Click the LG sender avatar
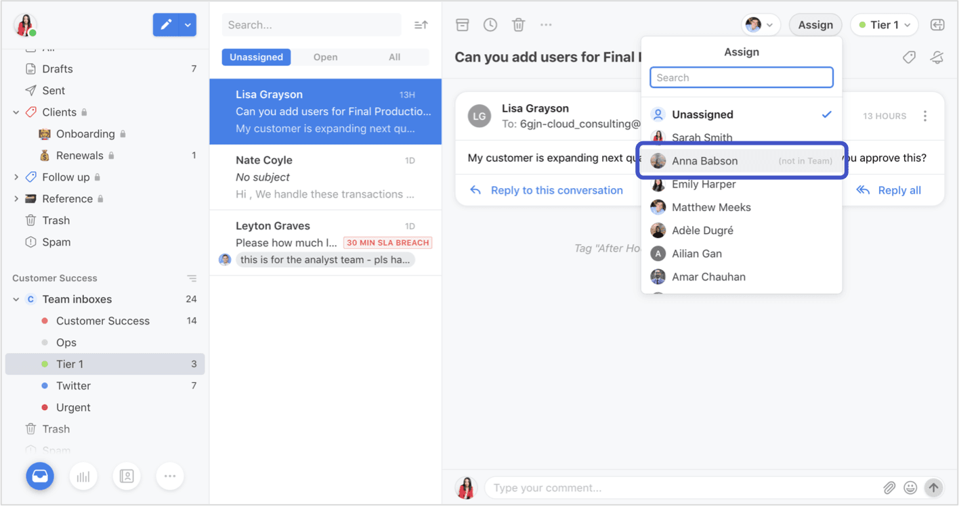This screenshot has height=506, width=959. (480, 116)
